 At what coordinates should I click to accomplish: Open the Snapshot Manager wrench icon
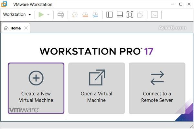(x=95, y=15)
